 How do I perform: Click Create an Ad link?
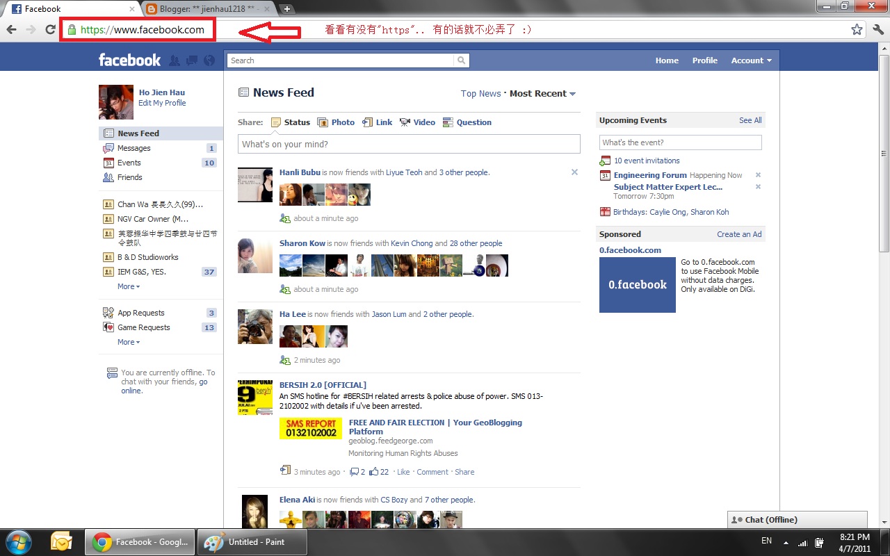(739, 234)
